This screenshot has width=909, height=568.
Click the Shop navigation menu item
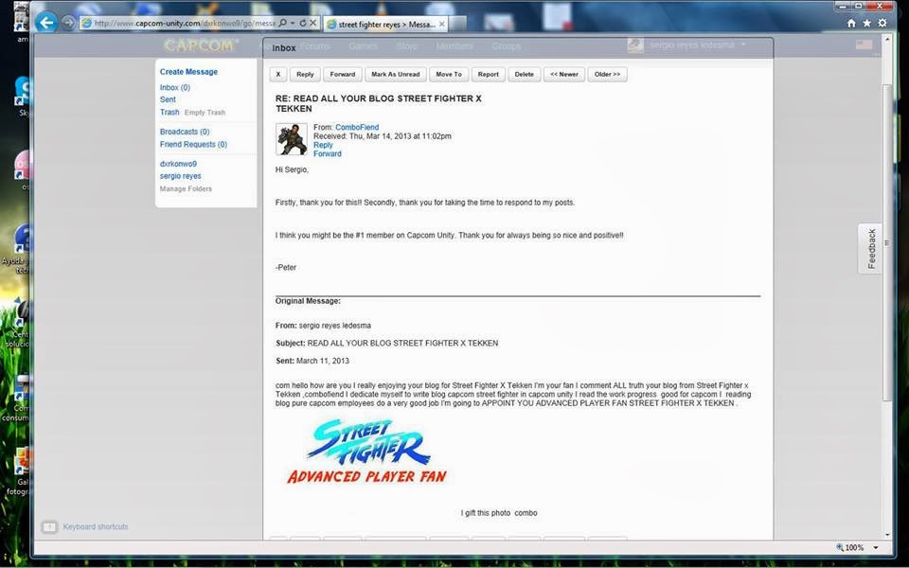406,46
